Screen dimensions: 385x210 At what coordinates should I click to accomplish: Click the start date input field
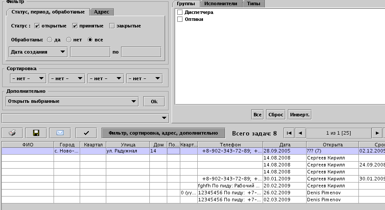click(90, 52)
